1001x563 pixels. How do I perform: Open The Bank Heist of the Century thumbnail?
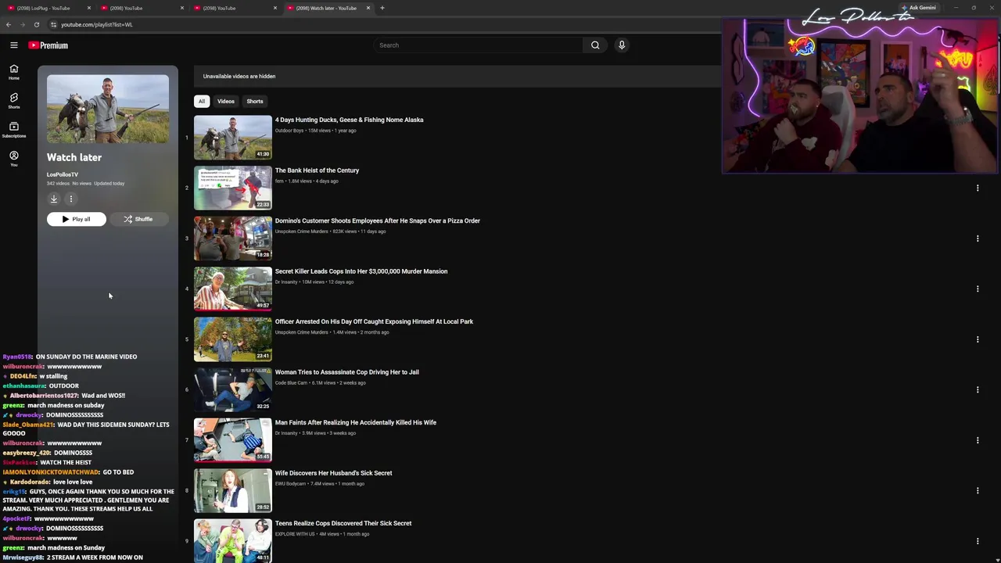click(x=233, y=188)
